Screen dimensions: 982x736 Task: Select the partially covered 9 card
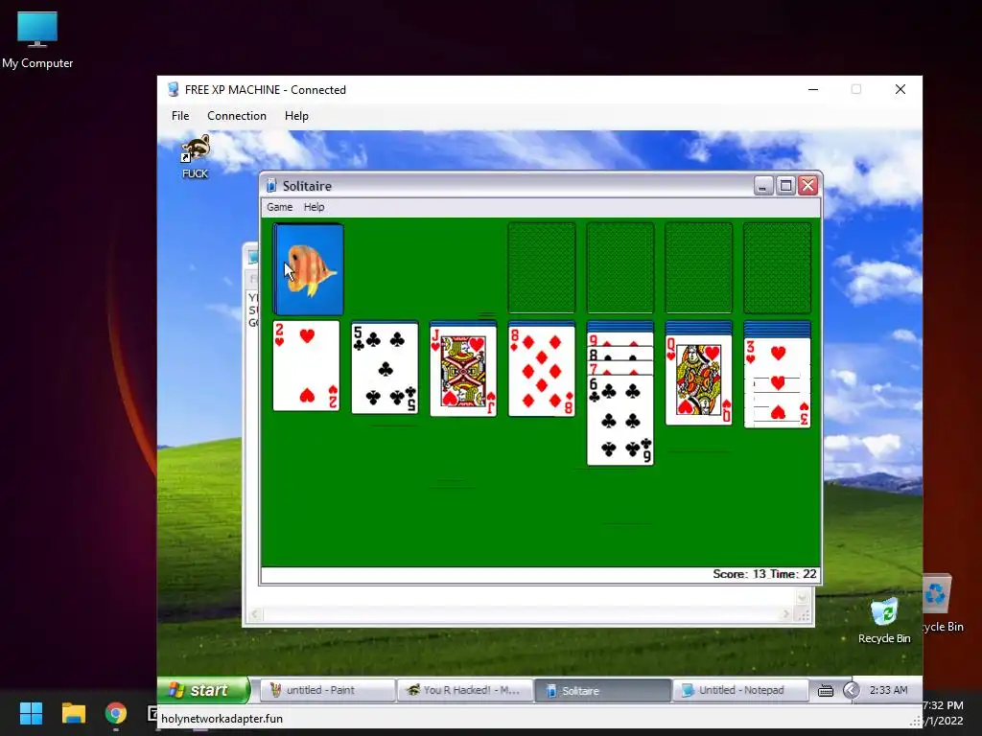[x=620, y=341]
